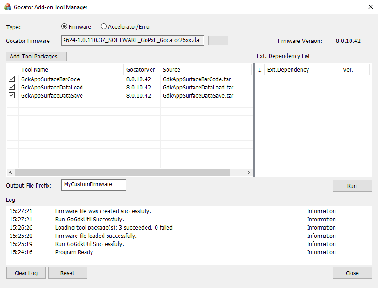Click the tool list horizontal scrollbar thumb
Screen dimensions: 378x288
122,172
